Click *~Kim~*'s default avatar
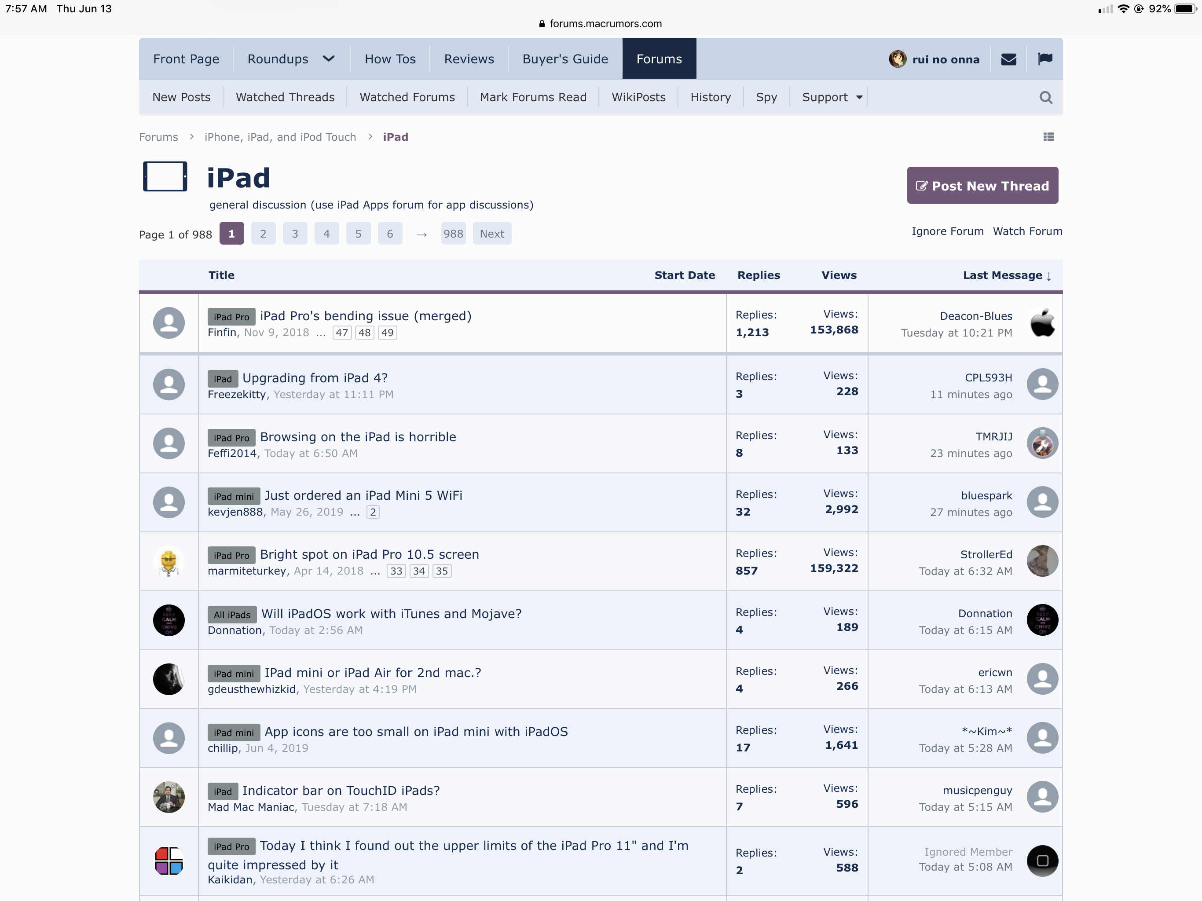This screenshot has width=1202, height=901. coord(1042,738)
